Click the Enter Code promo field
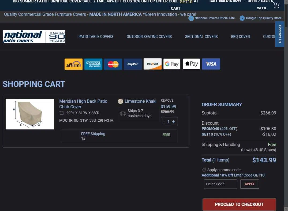 [x=220, y=184]
